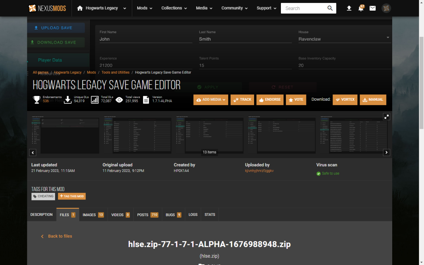Switch to the Posts tab

(x=147, y=215)
